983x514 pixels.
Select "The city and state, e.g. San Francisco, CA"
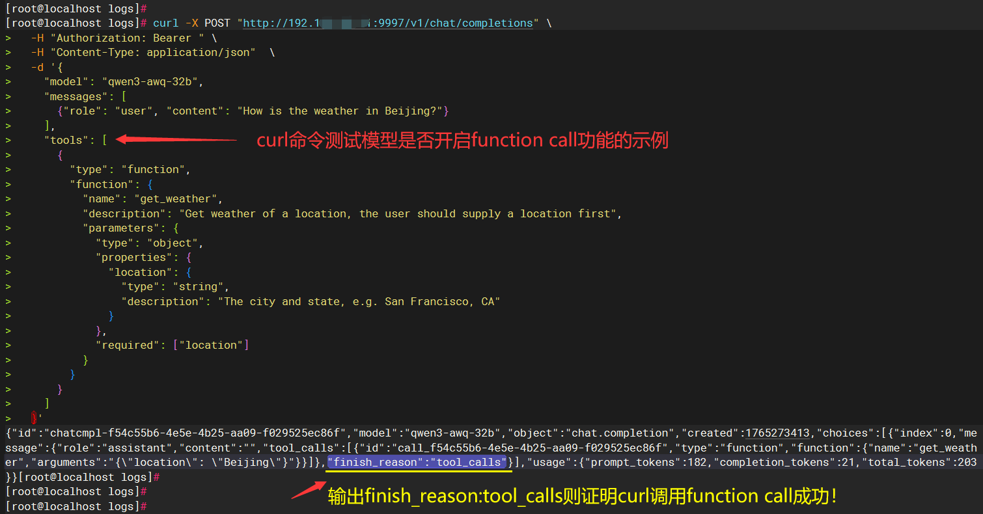[359, 302]
